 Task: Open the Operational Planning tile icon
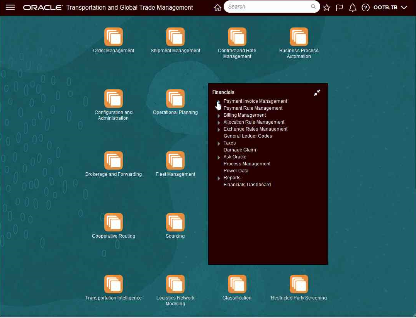click(175, 99)
